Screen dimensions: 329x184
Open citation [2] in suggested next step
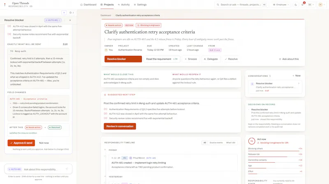106,114
